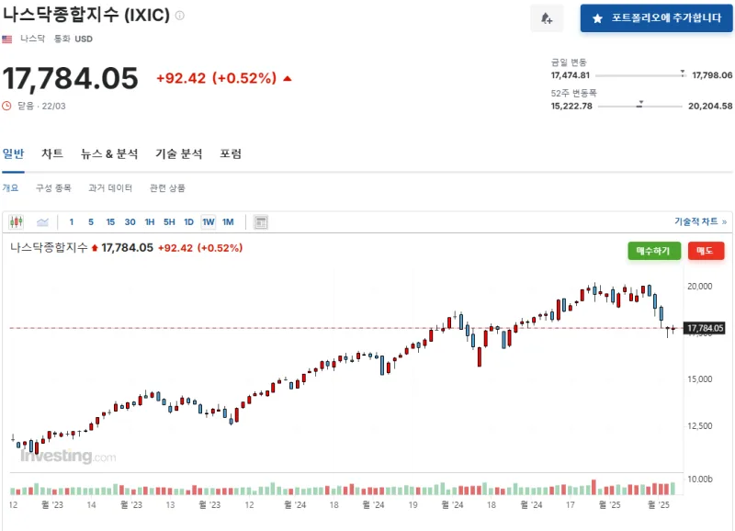
Task: Click the clock icon next to 닫음
Action: click(7, 106)
